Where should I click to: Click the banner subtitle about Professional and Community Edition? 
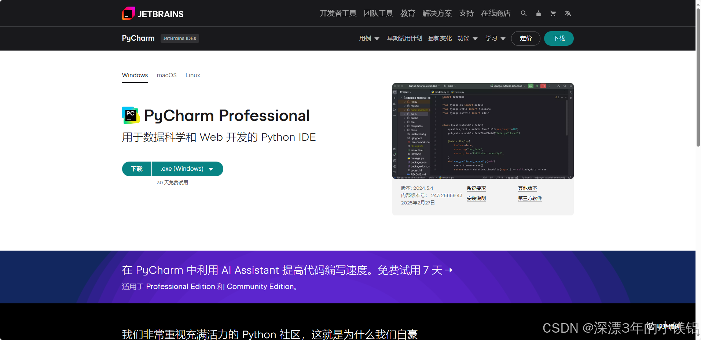(x=210, y=287)
